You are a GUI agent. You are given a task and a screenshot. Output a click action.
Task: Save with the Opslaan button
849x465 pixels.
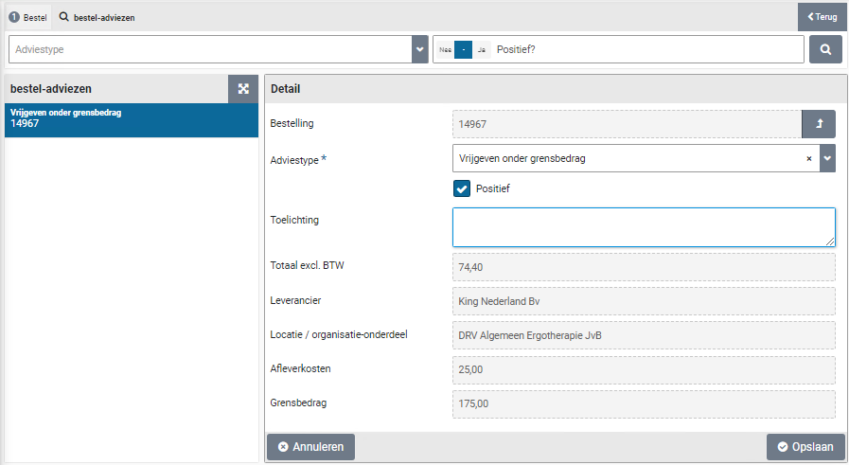(805, 446)
